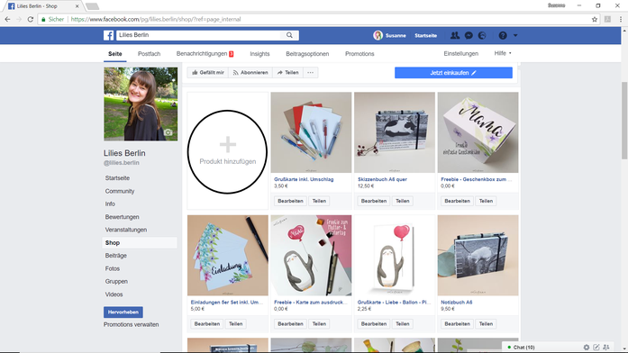Viewport: 628px width, 353px height.
Task: Open Skizzenbuch A6 quer product image
Action: (x=395, y=132)
